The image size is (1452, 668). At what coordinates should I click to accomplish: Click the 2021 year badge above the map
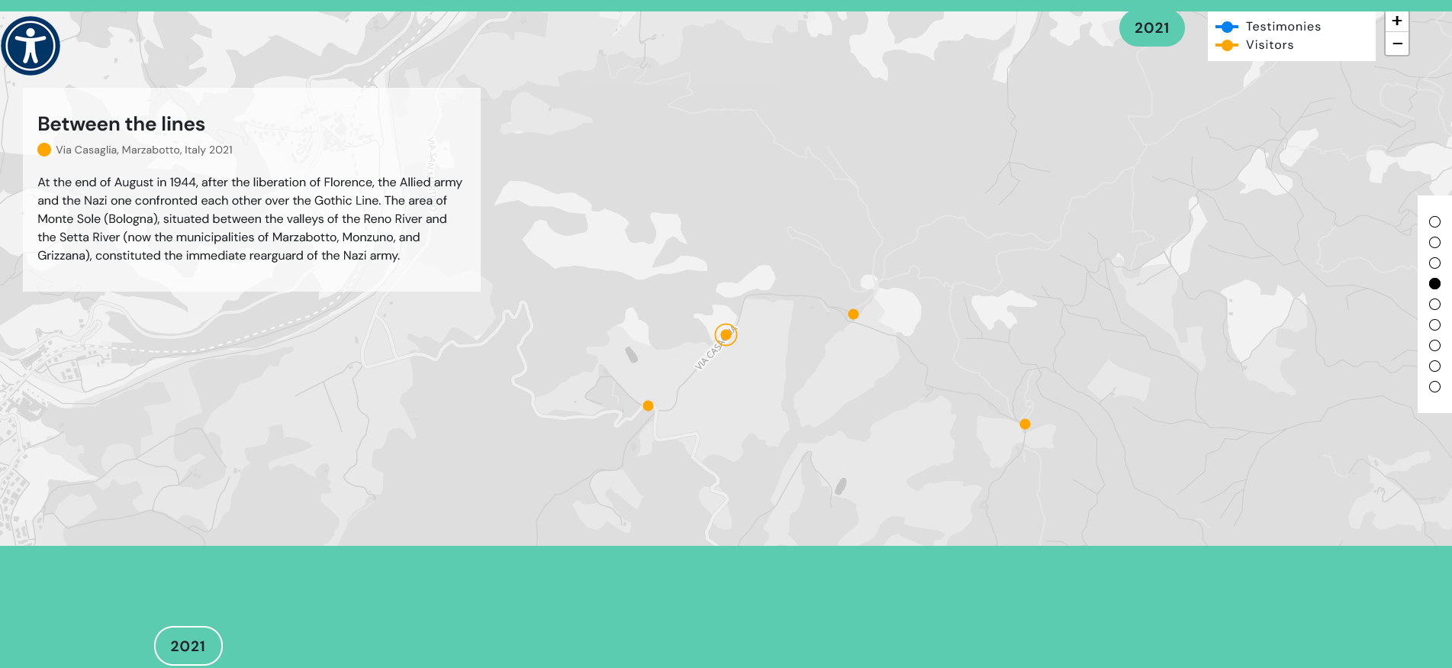pos(1151,28)
